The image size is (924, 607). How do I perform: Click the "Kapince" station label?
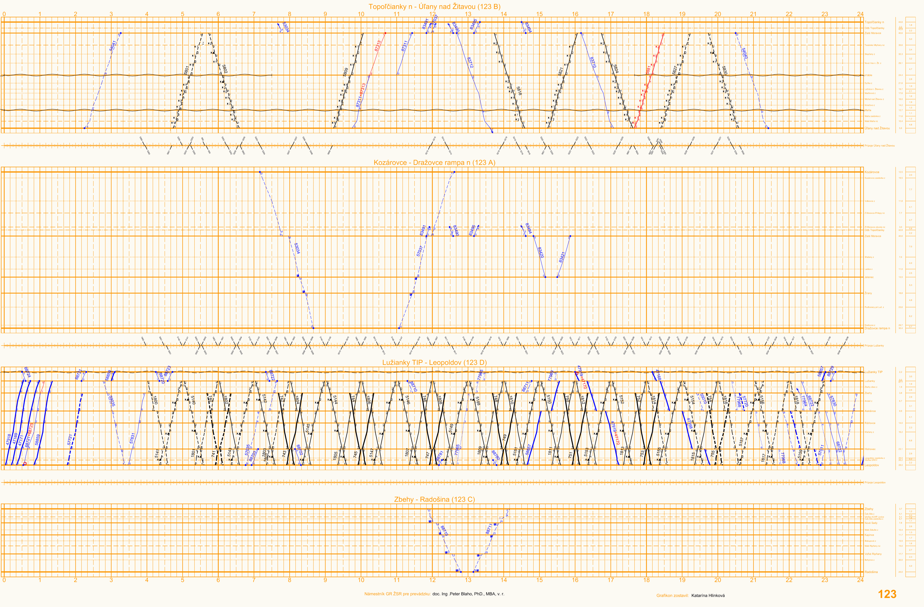(x=869, y=535)
